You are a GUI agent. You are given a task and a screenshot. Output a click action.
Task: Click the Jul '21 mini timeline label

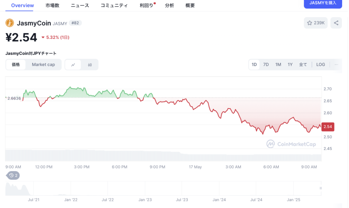coord(34,200)
